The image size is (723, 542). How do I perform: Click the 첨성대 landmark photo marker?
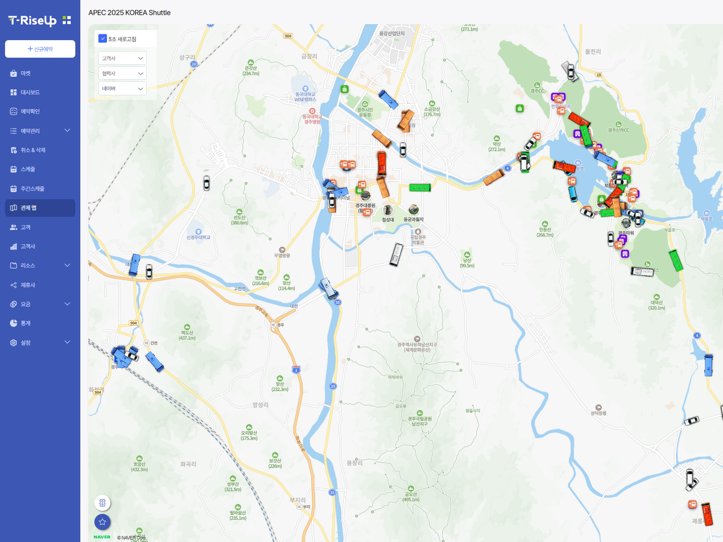pos(387,210)
